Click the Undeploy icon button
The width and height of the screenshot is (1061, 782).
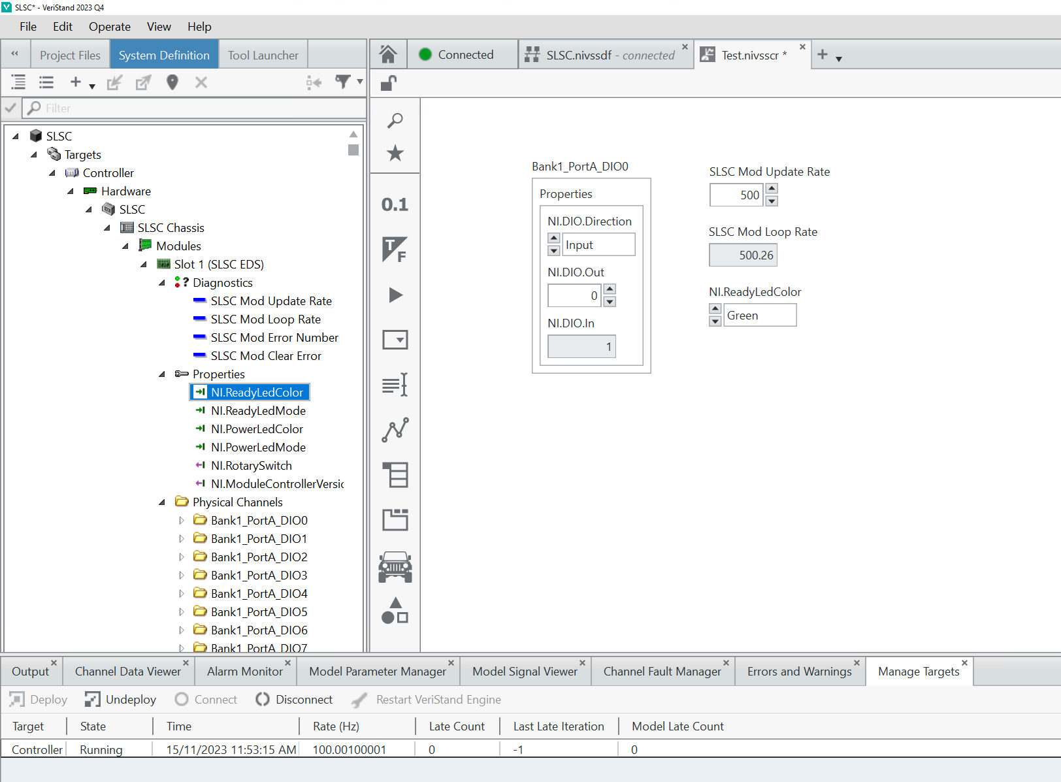(x=121, y=700)
